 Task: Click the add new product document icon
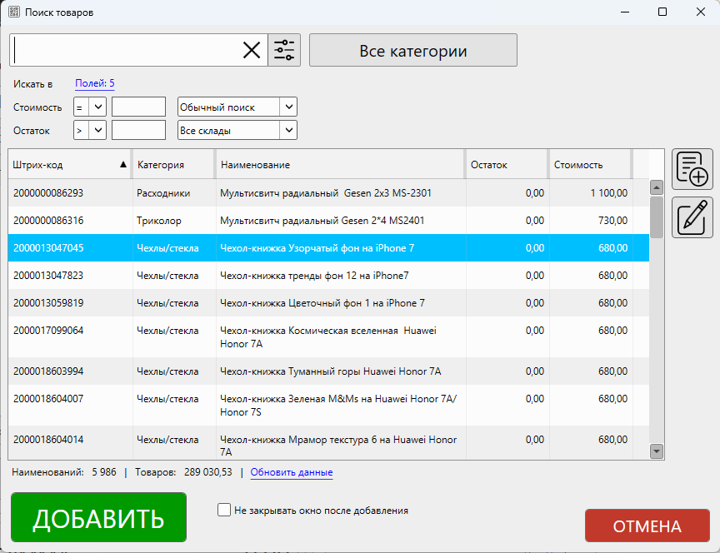(692, 169)
